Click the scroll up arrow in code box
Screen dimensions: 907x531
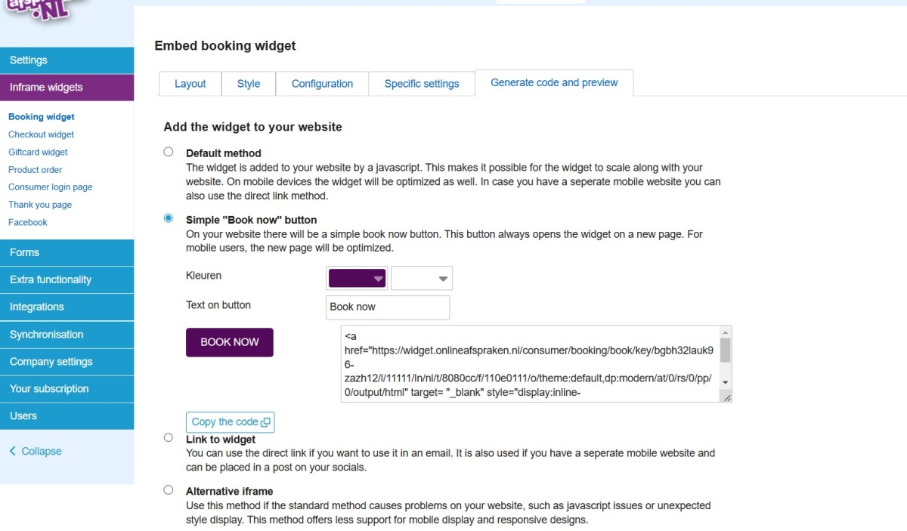tap(726, 332)
